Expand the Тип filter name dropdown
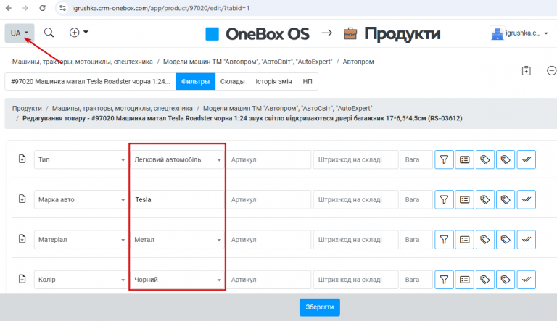The width and height of the screenshot is (557, 321). [x=81, y=159]
